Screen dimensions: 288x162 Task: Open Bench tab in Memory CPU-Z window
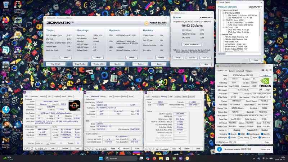(185, 97)
